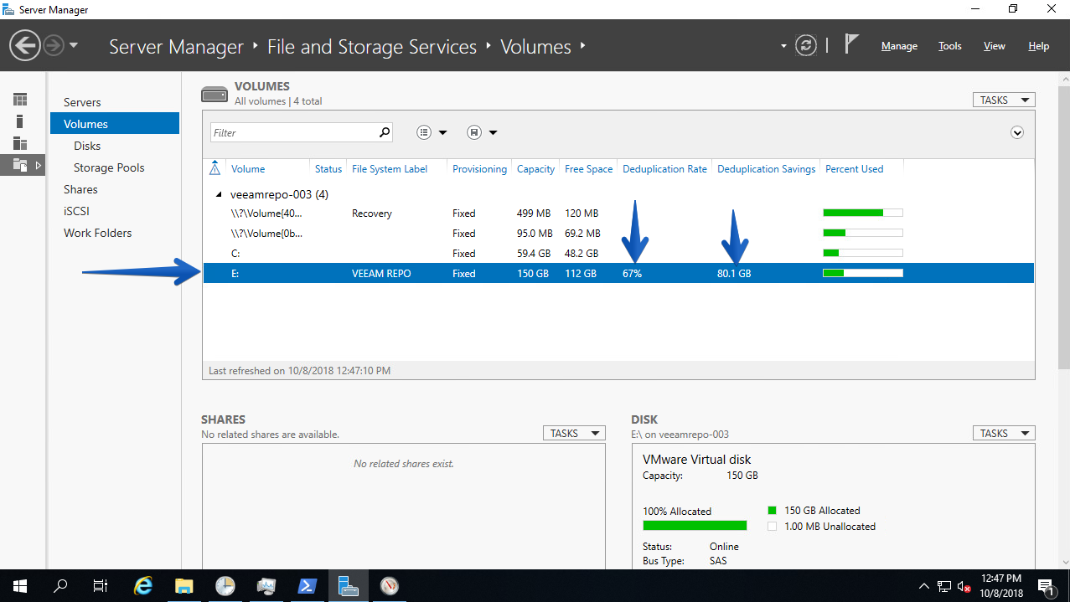
Task: Expand the volumes filter criteria chevron
Action: pyautogui.click(x=1017, y=132)
